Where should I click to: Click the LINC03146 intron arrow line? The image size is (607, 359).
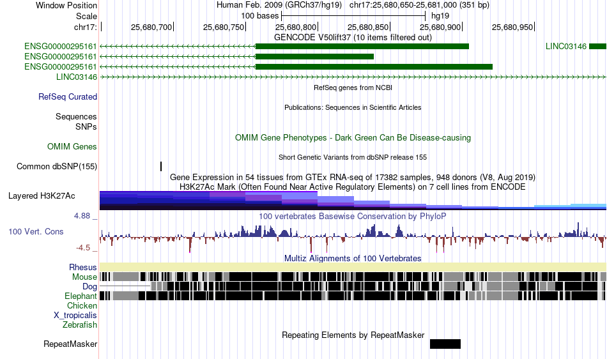coord(353,77)
